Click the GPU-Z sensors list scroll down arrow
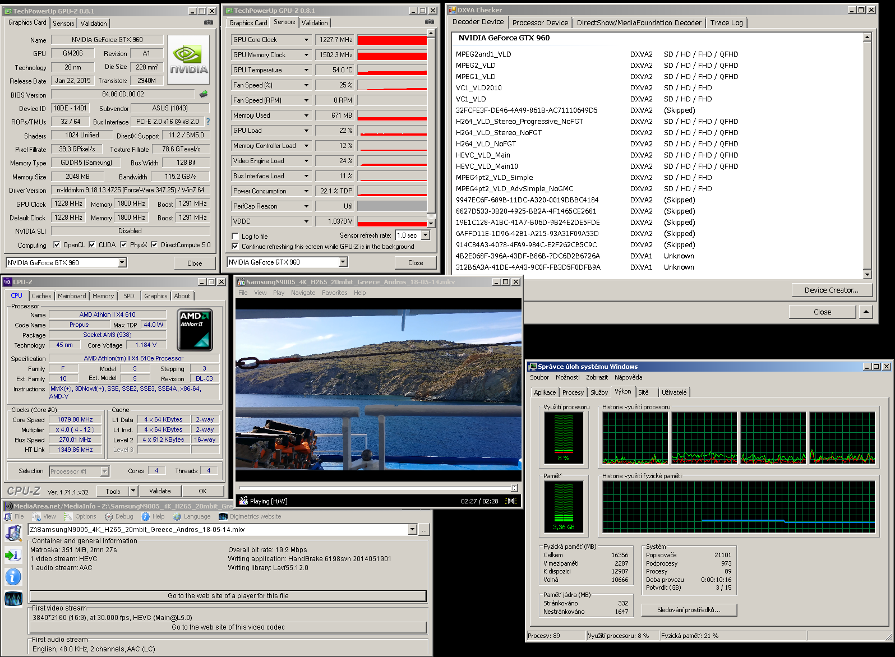Viewport: 895px width, 657px height. tap(431, 224)
